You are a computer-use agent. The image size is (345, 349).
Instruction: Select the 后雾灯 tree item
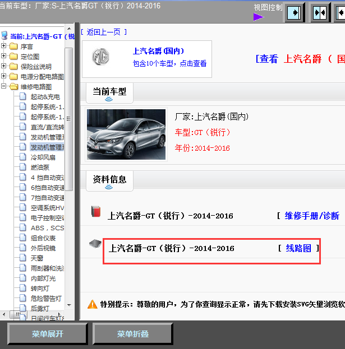pos(40,309)
